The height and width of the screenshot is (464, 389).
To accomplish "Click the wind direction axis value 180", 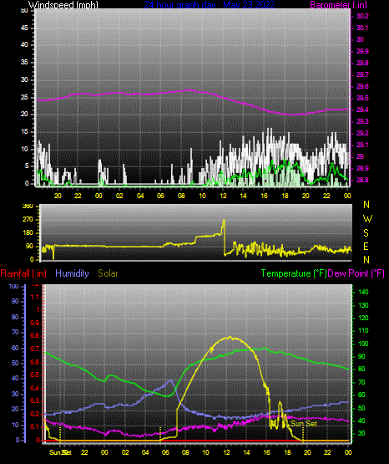I will point(28,233).
